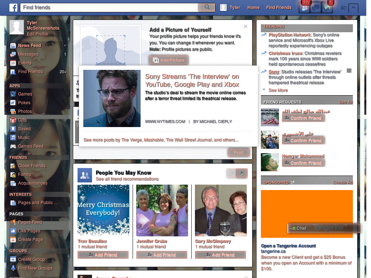Add Trav Beaulieu as friend
Screen dimensions: 371x278
coord(103,255)
